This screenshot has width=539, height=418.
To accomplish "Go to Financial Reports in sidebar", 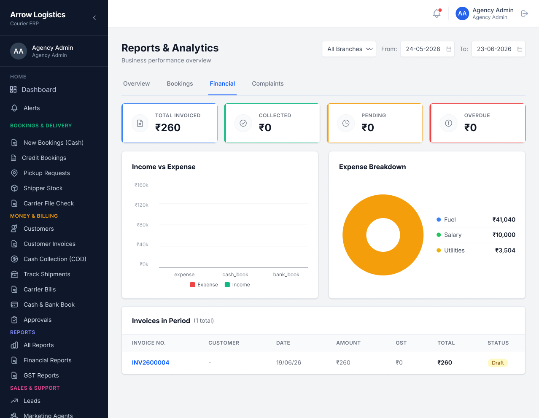I will coord(48,360).
